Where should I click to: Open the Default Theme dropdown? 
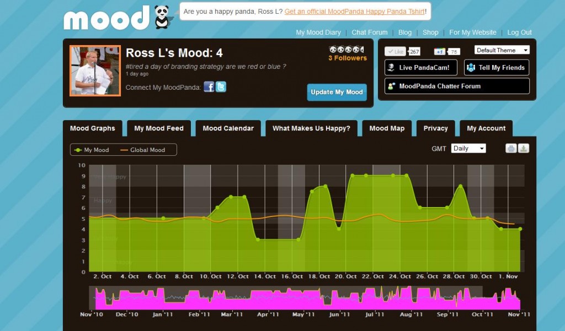502,50
